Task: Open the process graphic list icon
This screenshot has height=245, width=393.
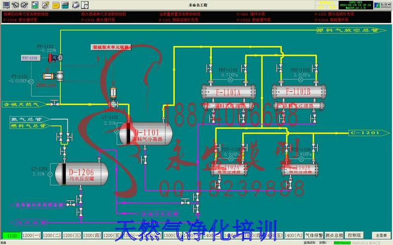Action: tap(35, 5)
